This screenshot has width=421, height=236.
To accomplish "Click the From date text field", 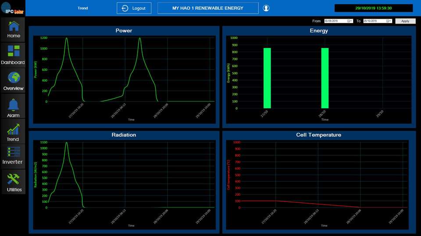I will tap(335, 21).
